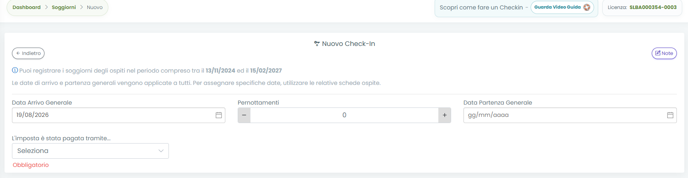Screen dimensions: 688x178
Task: Focus the Data Partenza Generale date field
Action: click(570, 115)
